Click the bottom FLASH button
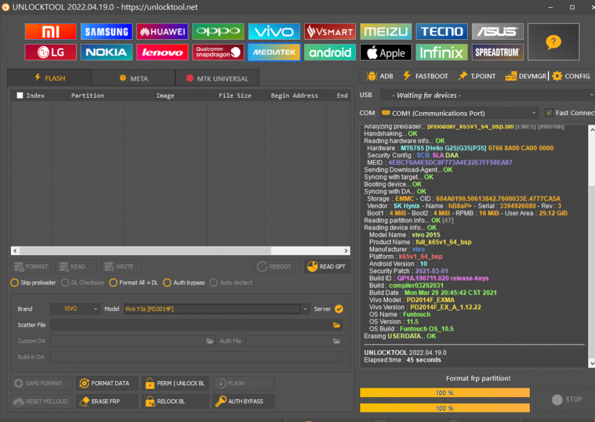Viewport: 595px width, 422px height. [x=244, y=383]
